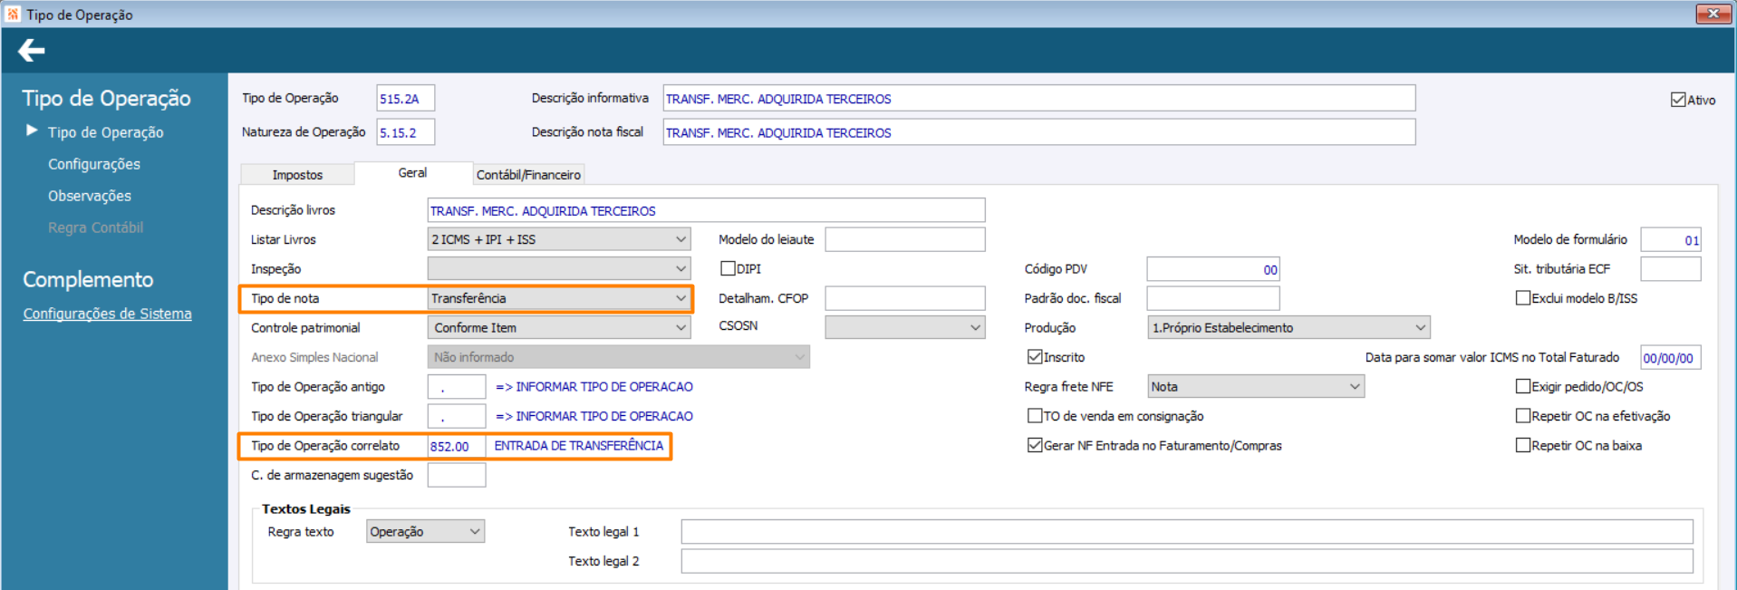Viewport: 1737px width, 590px height.
Task: Close the Tipo de Operação window
Action: [x=1713, y=14]
